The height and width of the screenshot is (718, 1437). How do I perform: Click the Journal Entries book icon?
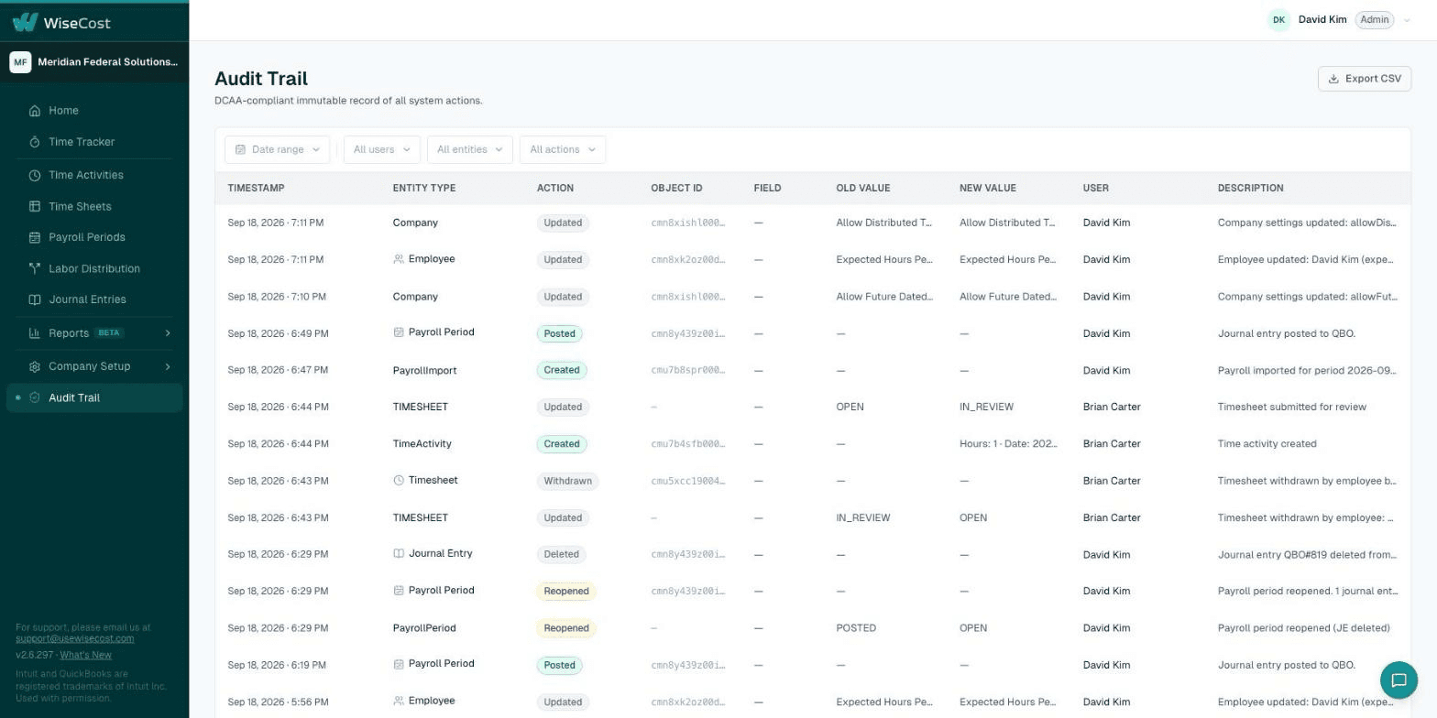tap(35, 299)
